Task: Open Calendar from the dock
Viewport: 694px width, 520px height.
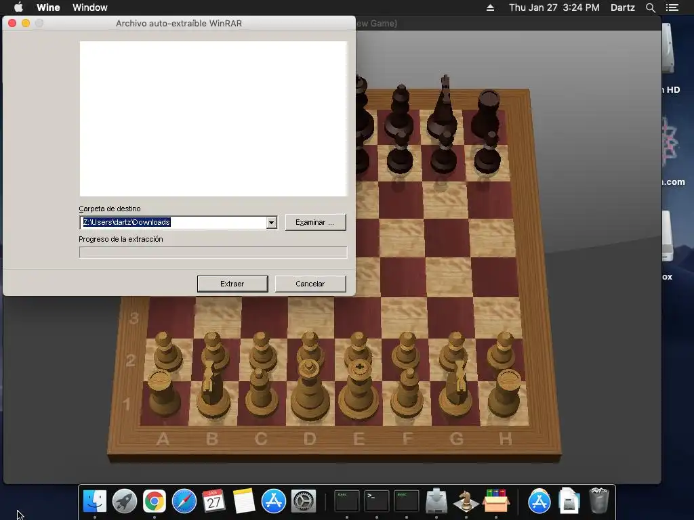Action: 213,501
